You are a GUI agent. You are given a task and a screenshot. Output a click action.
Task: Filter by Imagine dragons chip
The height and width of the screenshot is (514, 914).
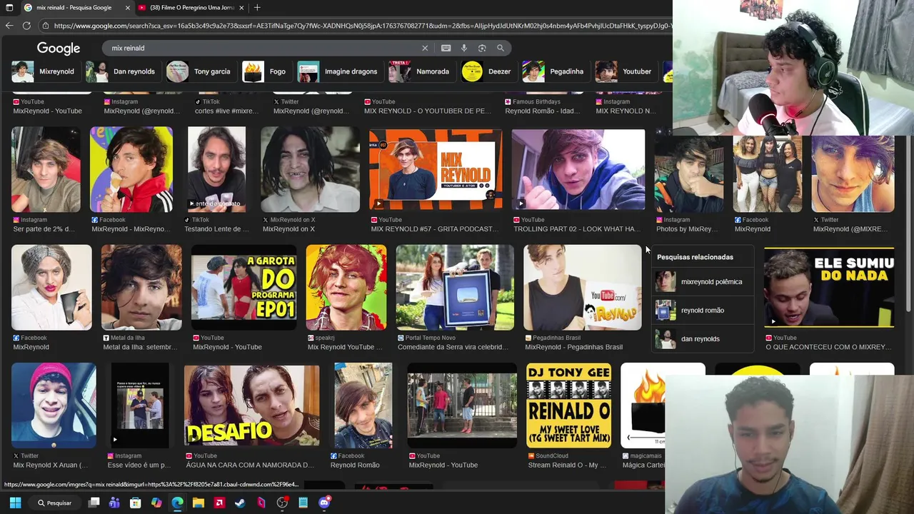point(338,71)
